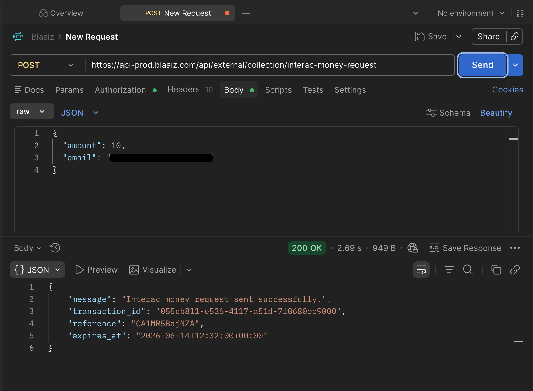Screen dimensions: 533x391
Task: Open the raw body type dropdown
Action: 32,111
